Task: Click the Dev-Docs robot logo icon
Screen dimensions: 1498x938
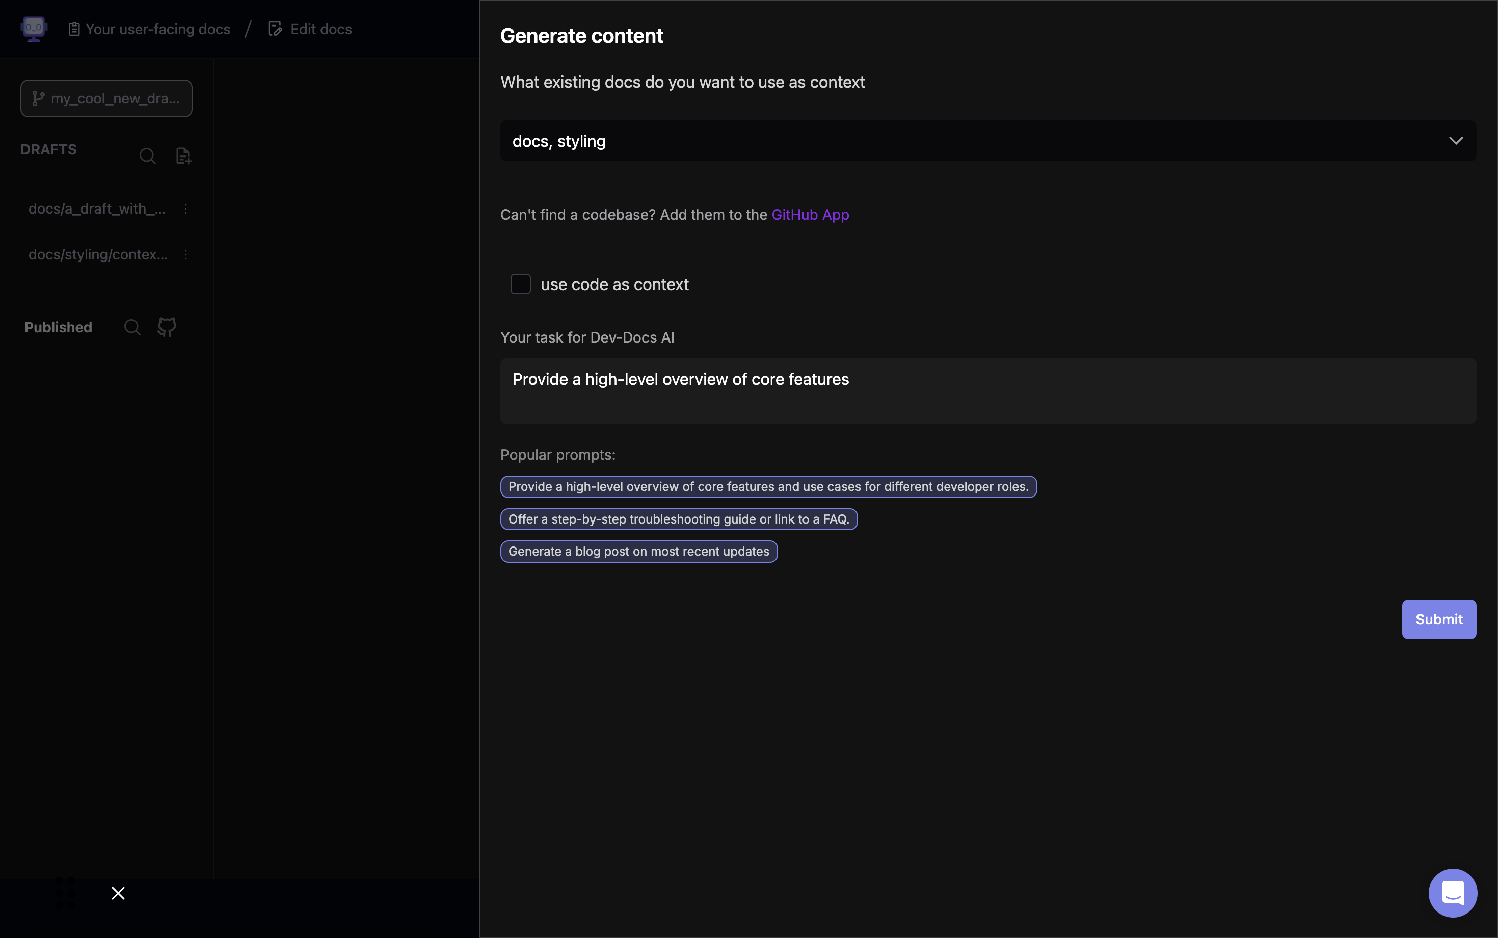Action: (x=34, y=29)
